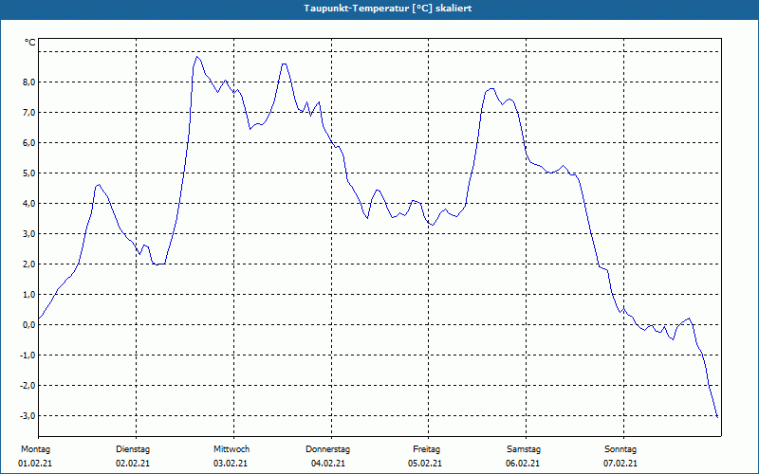
Task: Click the 02.02.21 date label
Action: click(x=133, y=464)
